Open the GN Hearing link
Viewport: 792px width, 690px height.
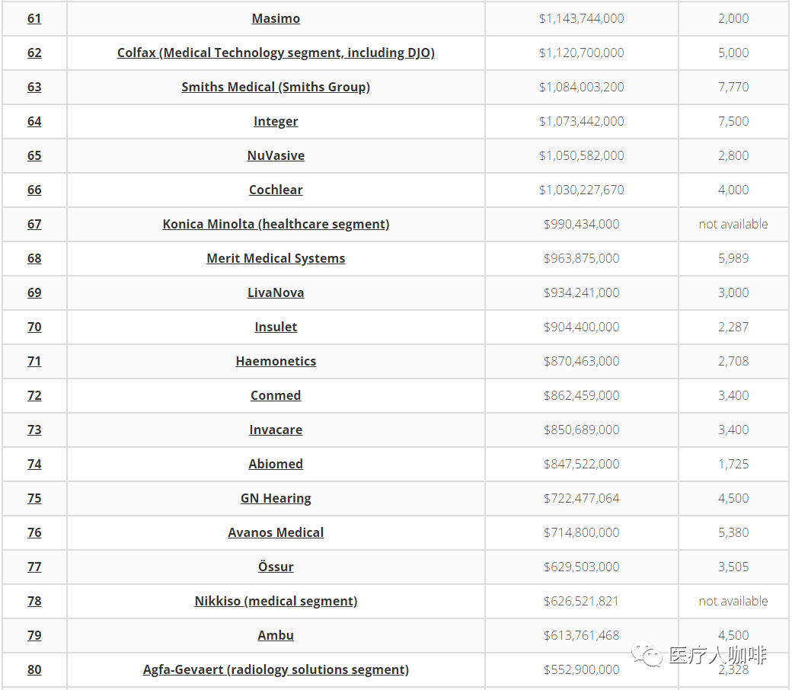pyautogui.click(x=276, y=498)
